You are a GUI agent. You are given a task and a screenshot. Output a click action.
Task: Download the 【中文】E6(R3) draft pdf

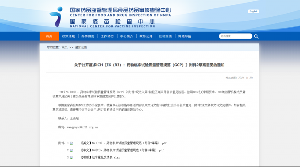[122, 150]
